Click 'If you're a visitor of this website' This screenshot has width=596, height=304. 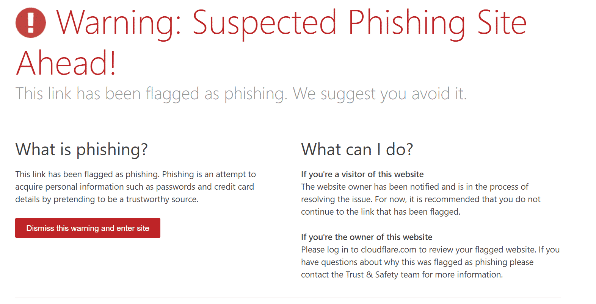pyautogui.click(x=362, y=175)
